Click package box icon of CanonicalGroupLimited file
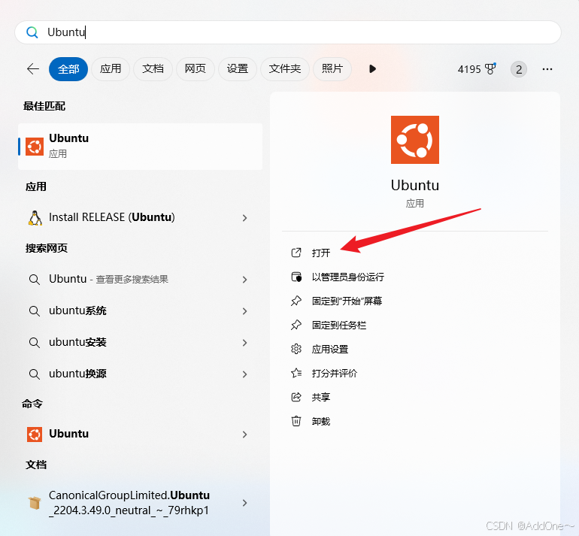This screenshot has height=536, width=579. pos(35,503)
